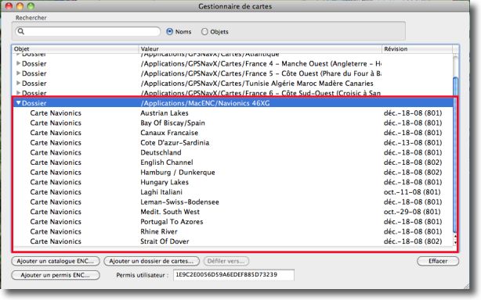The width and height of the screenshot is (481, 300).
Task: Click the Permis utilisateur code field
Action: click(x=233, y=275)
